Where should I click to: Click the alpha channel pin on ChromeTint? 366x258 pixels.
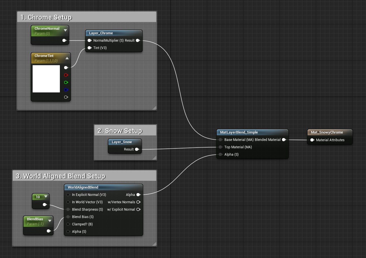pos(66,97)
